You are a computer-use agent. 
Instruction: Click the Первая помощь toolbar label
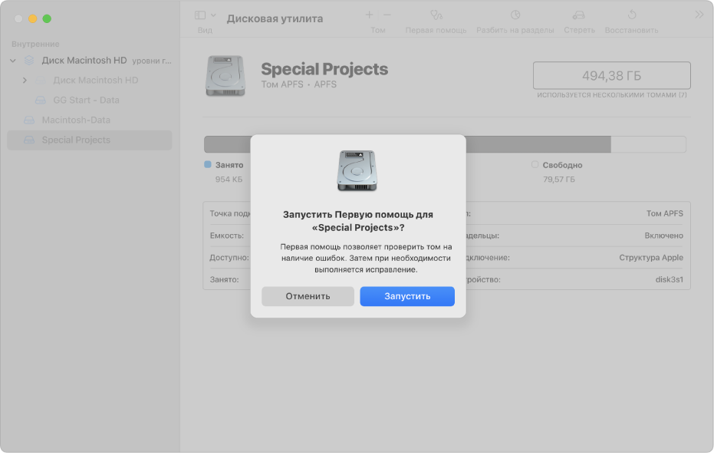(436, 30)
